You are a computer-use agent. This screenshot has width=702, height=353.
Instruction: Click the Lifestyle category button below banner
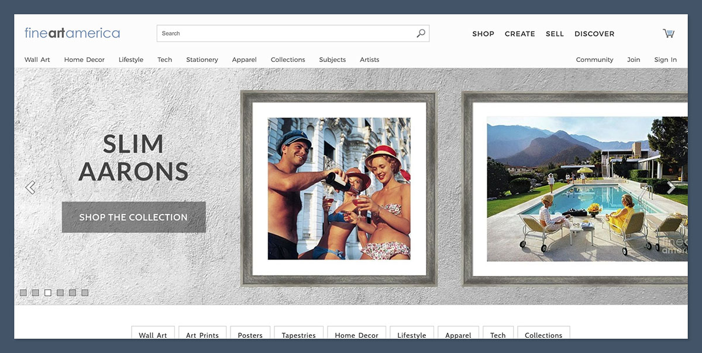click(x=412, y=333)
